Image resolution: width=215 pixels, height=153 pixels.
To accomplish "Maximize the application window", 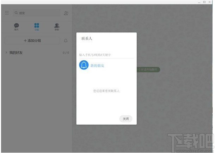I will tap(204, 2).
